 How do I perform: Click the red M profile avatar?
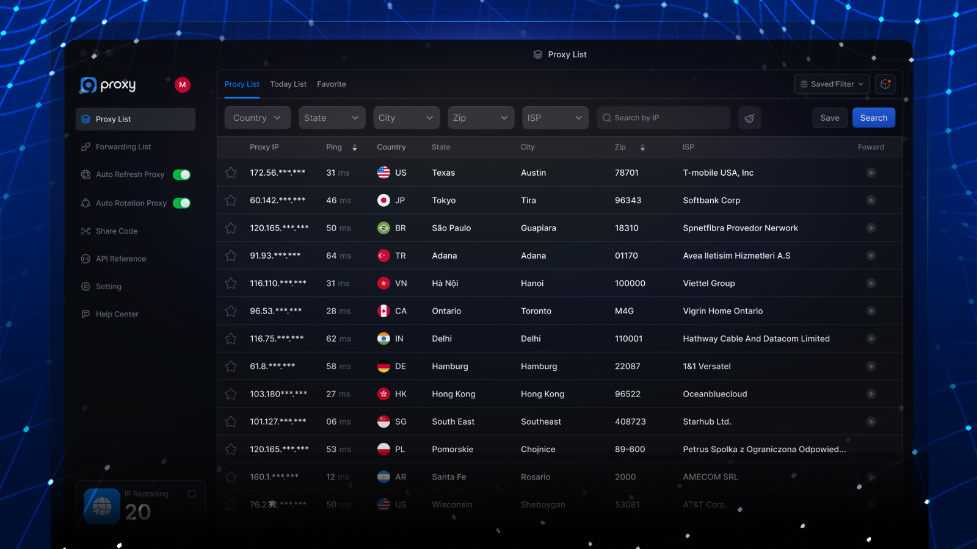tap(182, 85)
